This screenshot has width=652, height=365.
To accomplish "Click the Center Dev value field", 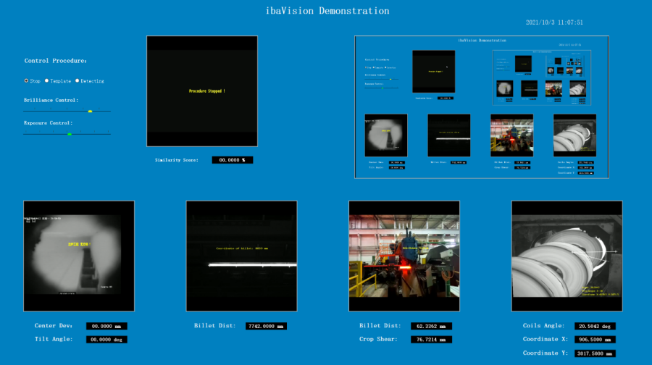I will pyautogui.click(x=106, y=326).
